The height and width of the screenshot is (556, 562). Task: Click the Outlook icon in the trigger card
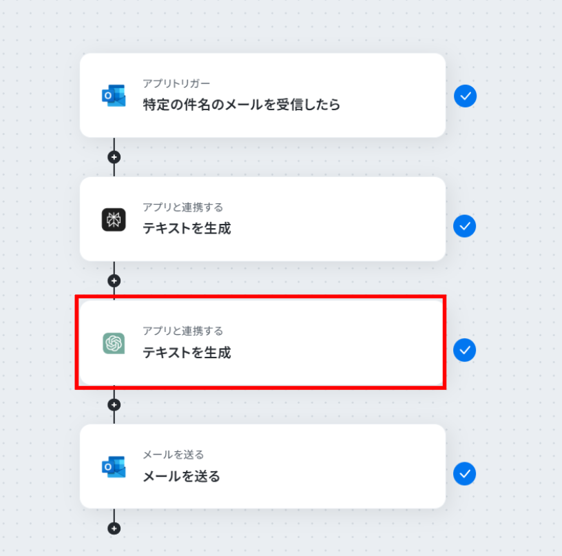click(114, 95)
